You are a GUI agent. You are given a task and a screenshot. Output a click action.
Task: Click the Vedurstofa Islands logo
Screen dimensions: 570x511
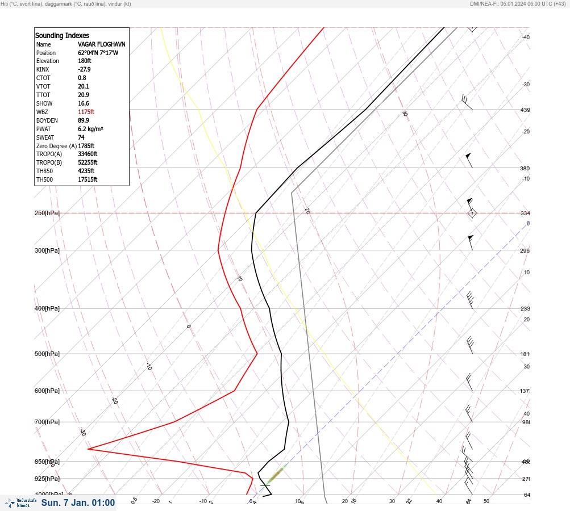[20, 502]
